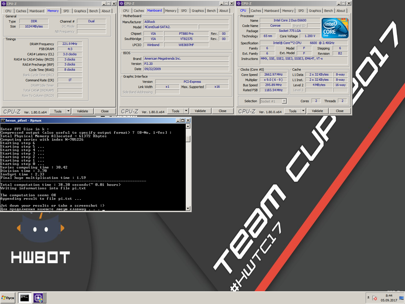Viewport: 405px width, 304px height.
Task: Open the command prompt taskbar icon
Action: tap(24, 298)
